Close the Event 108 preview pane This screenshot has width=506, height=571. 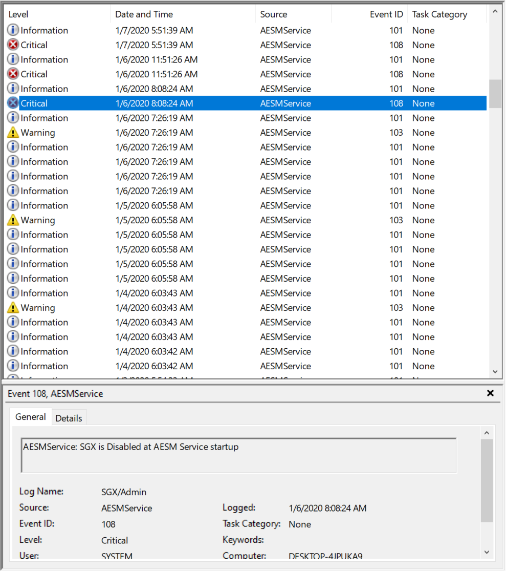[x=490, y=393]
